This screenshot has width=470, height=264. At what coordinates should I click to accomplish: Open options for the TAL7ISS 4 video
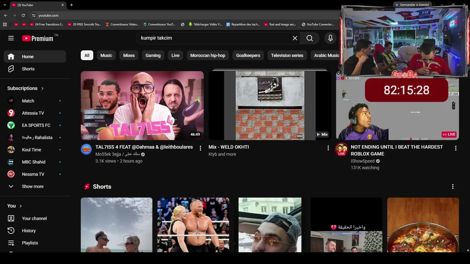point(200,148)
